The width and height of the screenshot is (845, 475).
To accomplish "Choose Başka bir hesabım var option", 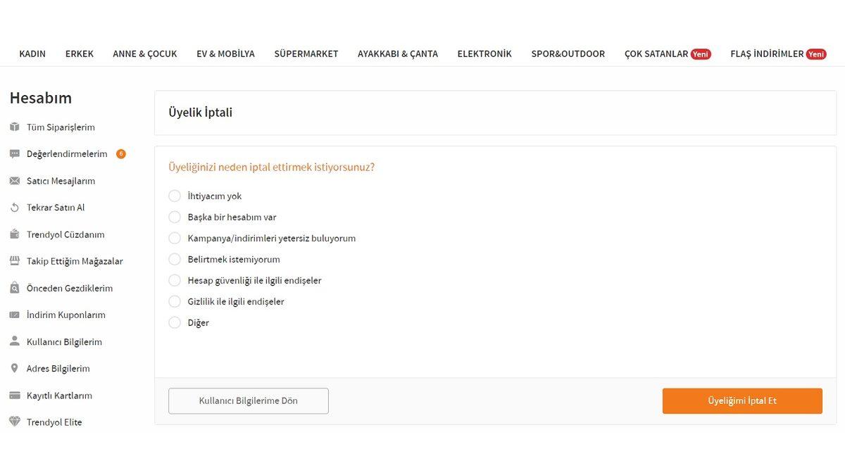I will [174, 217].
